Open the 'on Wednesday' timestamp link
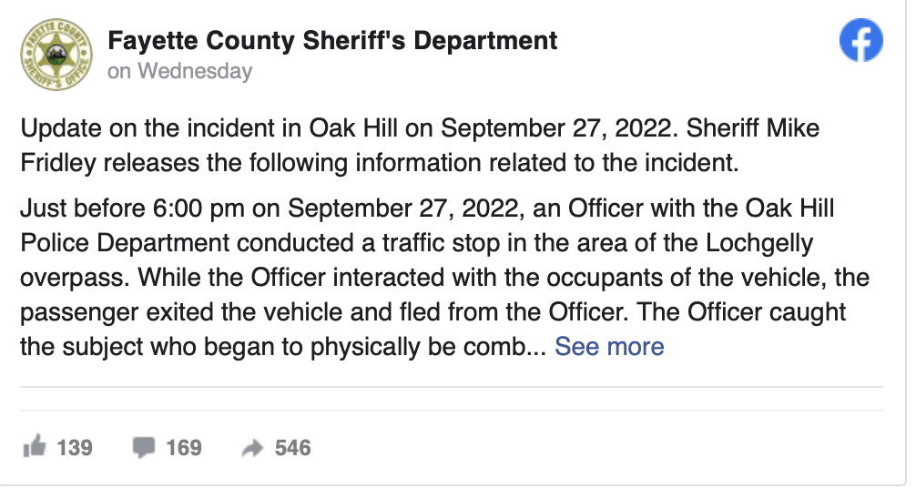The image size is (916, 488). [180, 71]
